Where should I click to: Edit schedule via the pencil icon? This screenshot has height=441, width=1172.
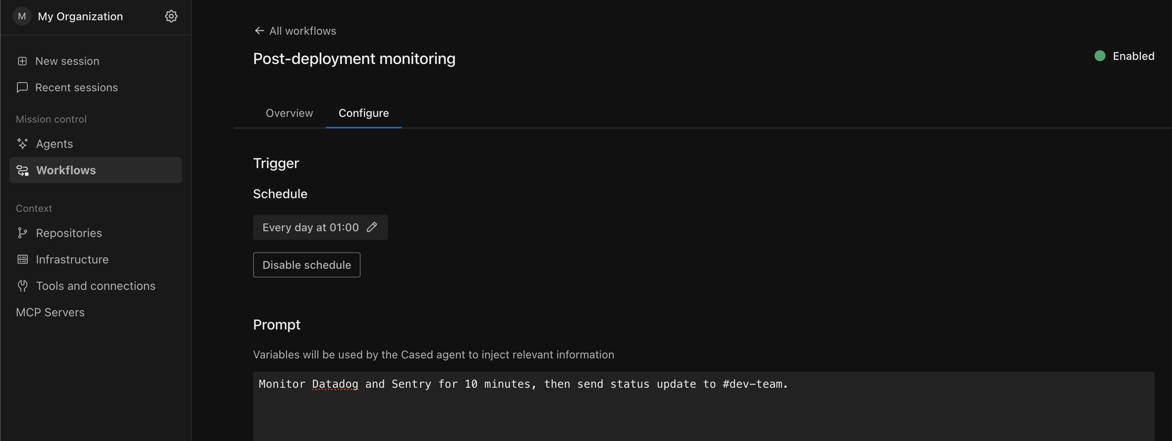[x=372, y=227]
